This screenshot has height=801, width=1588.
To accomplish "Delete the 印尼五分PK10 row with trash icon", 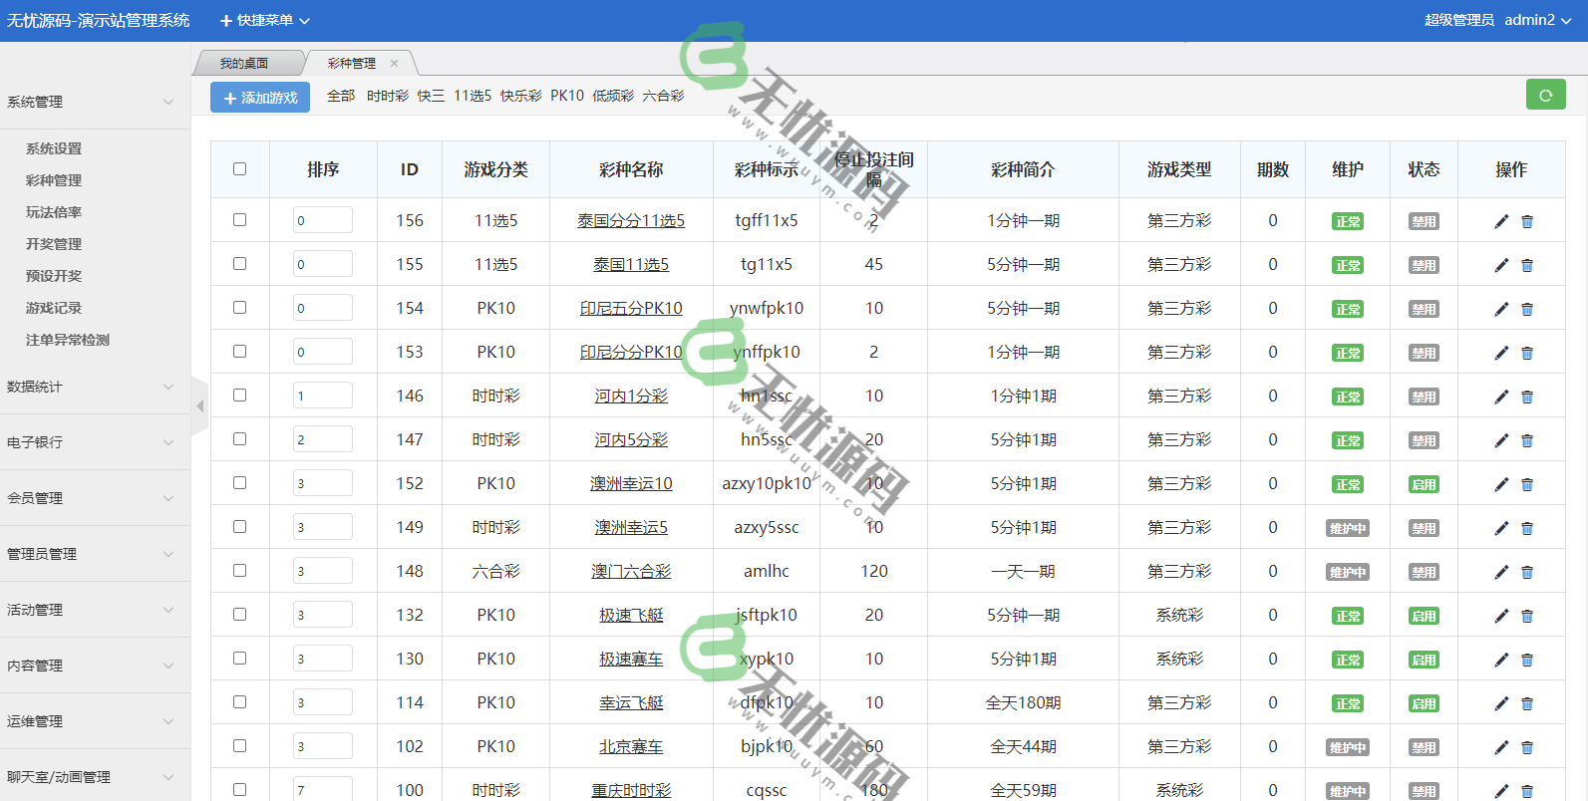I will click(x=1527, y=309).
